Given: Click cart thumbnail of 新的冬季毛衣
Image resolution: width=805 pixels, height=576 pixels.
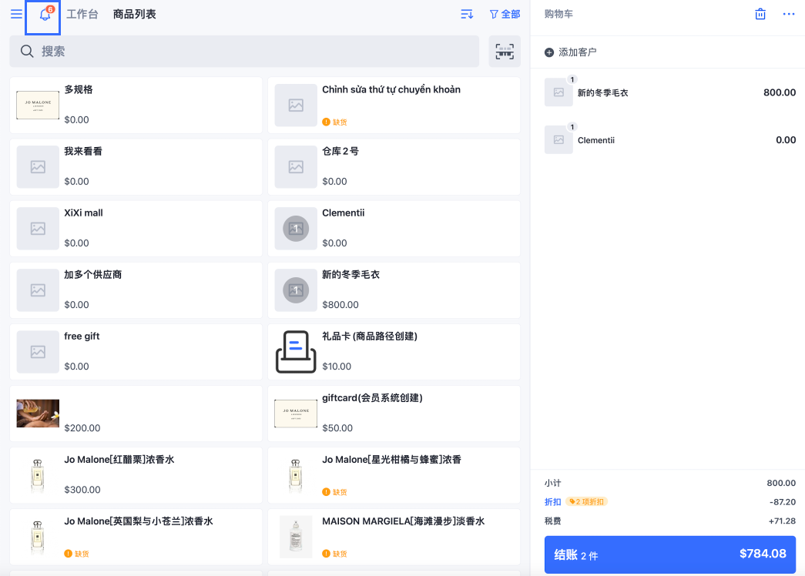Looking at the screenshot, I should 558,92.
